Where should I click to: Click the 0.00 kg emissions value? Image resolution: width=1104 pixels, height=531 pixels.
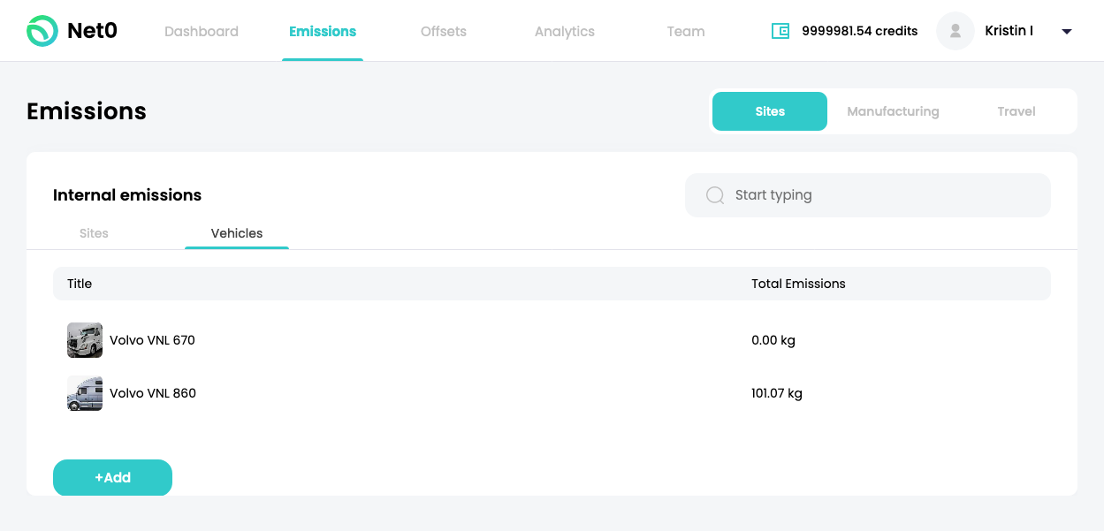773,340
